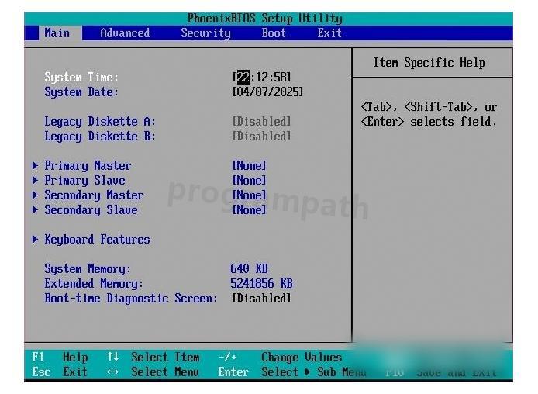Screen dimensions: 538x394
Task: Click the left/right arrows Select Menu icon
Action: (113, 372)
